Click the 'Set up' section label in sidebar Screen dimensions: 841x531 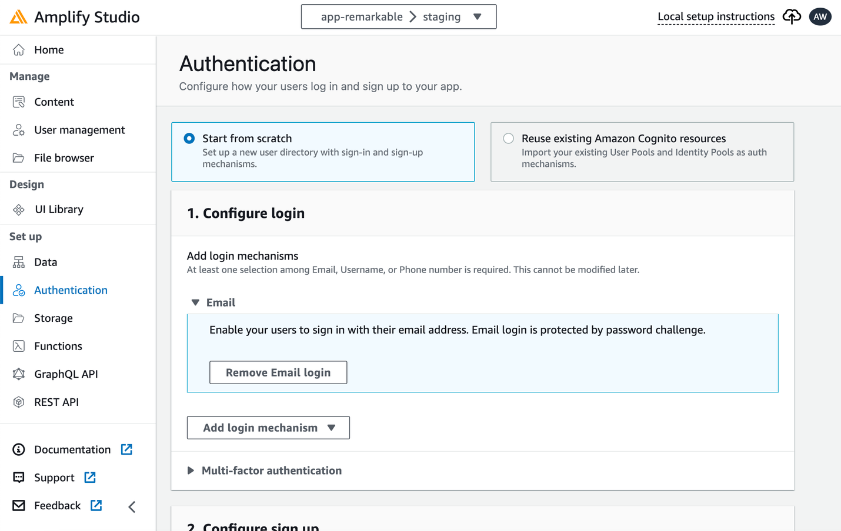[x=25, y=237]
